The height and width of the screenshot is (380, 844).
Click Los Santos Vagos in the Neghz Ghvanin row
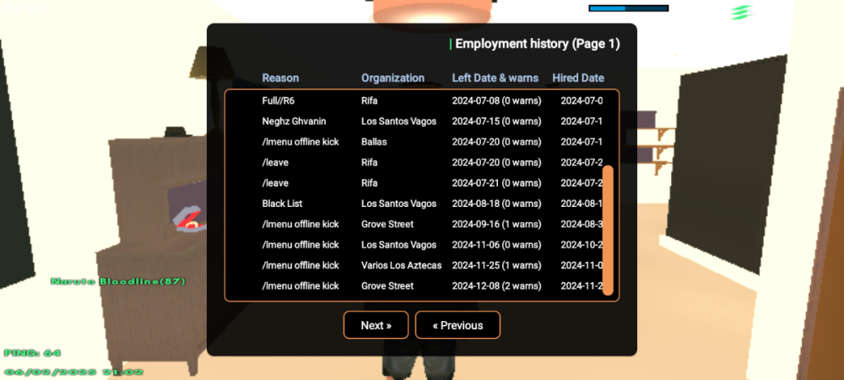coord(399,122)
